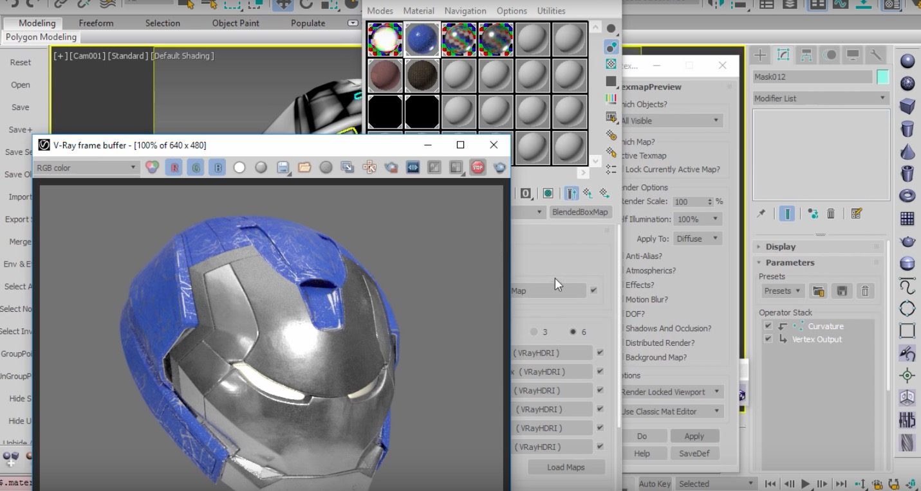Click the SaveDef button
This screenshot has width=921, height=491.
click(x=694, y=453)
